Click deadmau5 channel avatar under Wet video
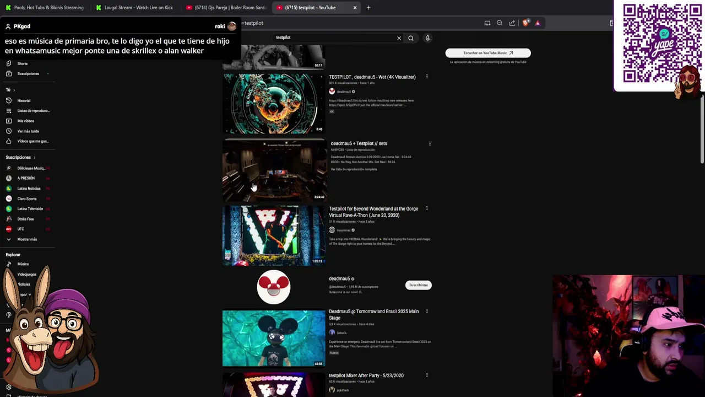This screenshot has width=705, height=397. [x=332, y=92]
